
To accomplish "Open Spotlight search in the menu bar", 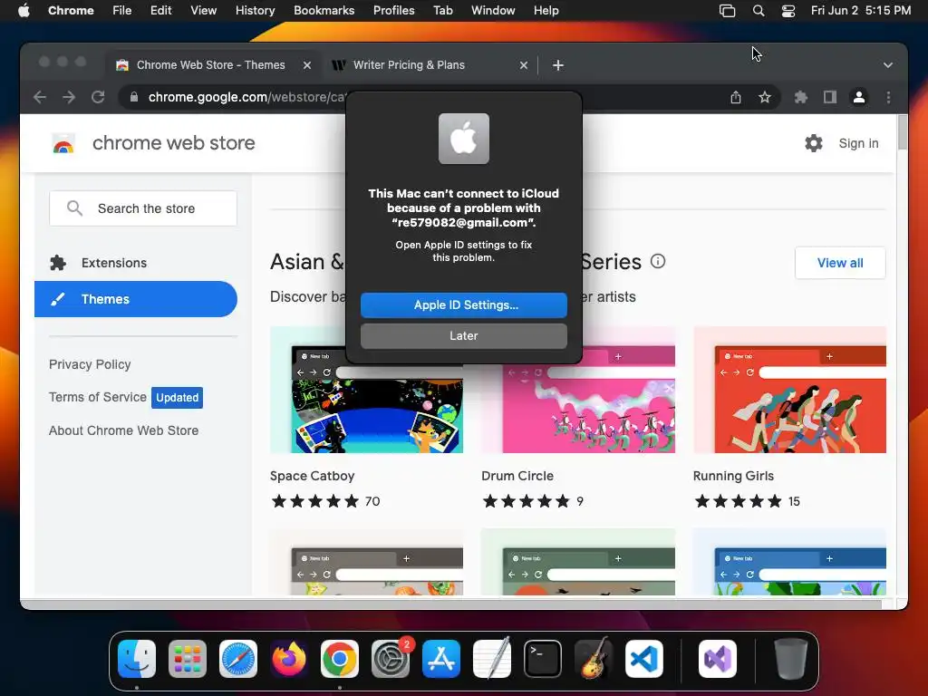I will (x=759, y=11).
